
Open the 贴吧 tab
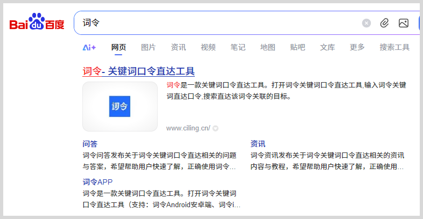click(298, 47)
